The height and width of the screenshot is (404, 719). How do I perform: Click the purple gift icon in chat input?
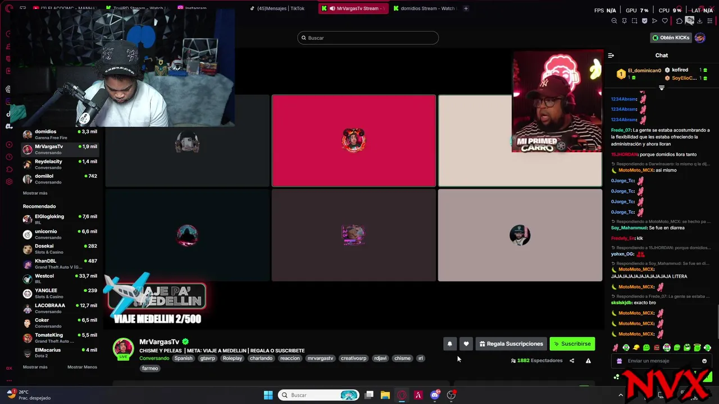[x=620, y=361]
